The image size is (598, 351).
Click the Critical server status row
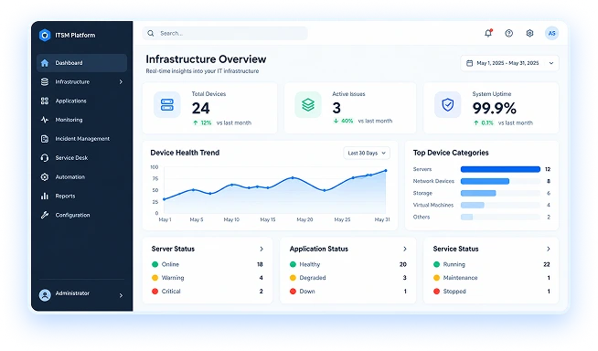point(207,292)
